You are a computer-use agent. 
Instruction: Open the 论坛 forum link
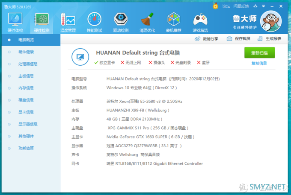(226, 6)
